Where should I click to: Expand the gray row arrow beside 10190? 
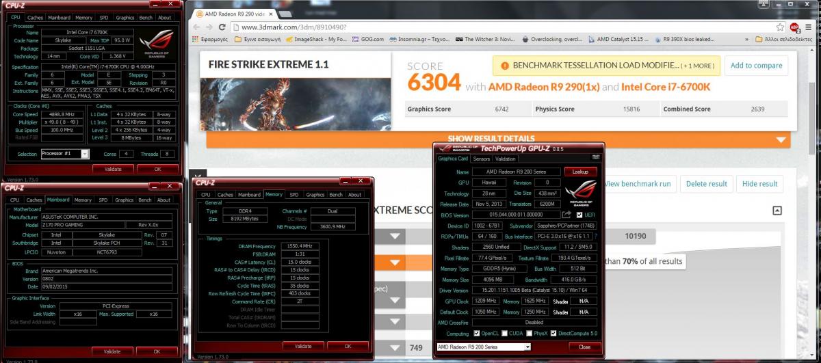pyautogui.click(x=395, y=237)
